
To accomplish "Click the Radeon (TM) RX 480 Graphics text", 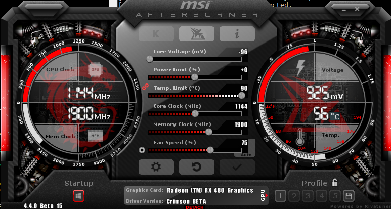I will point(210,190).
